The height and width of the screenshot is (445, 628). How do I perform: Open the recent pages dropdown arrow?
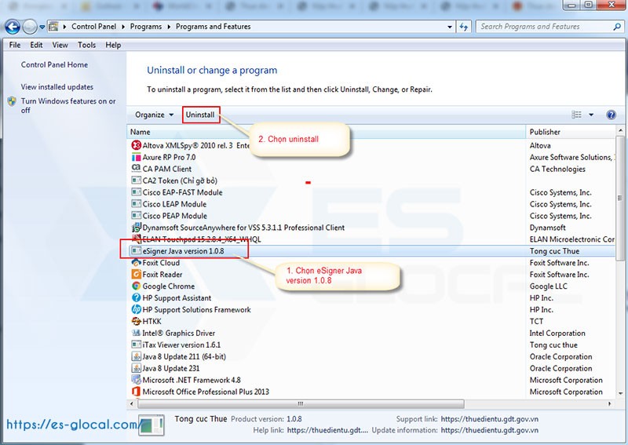(x=42, y=27)
